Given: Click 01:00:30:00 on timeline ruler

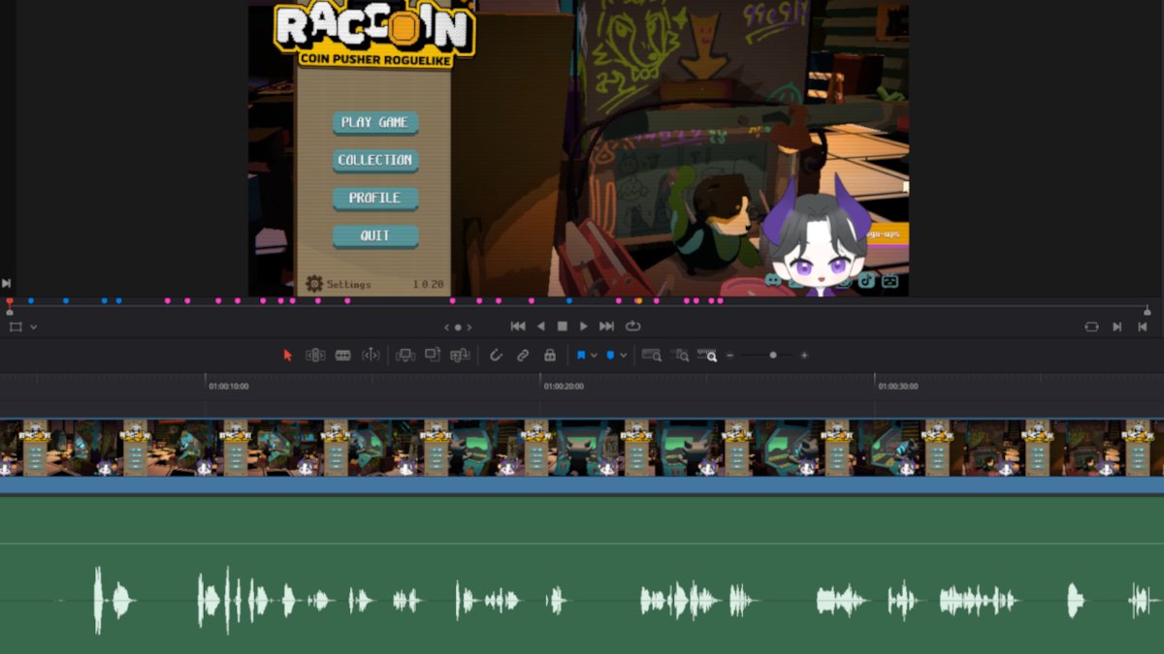Looking at the screenshot, I should [898, 386].
